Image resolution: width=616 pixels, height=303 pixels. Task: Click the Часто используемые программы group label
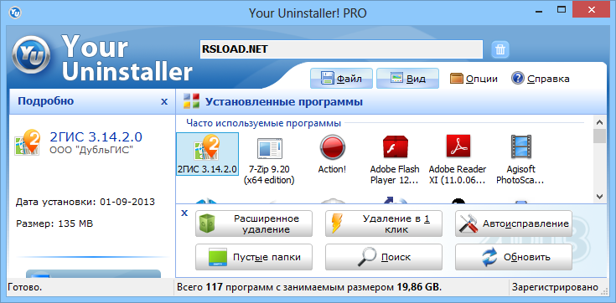point(263,123)
